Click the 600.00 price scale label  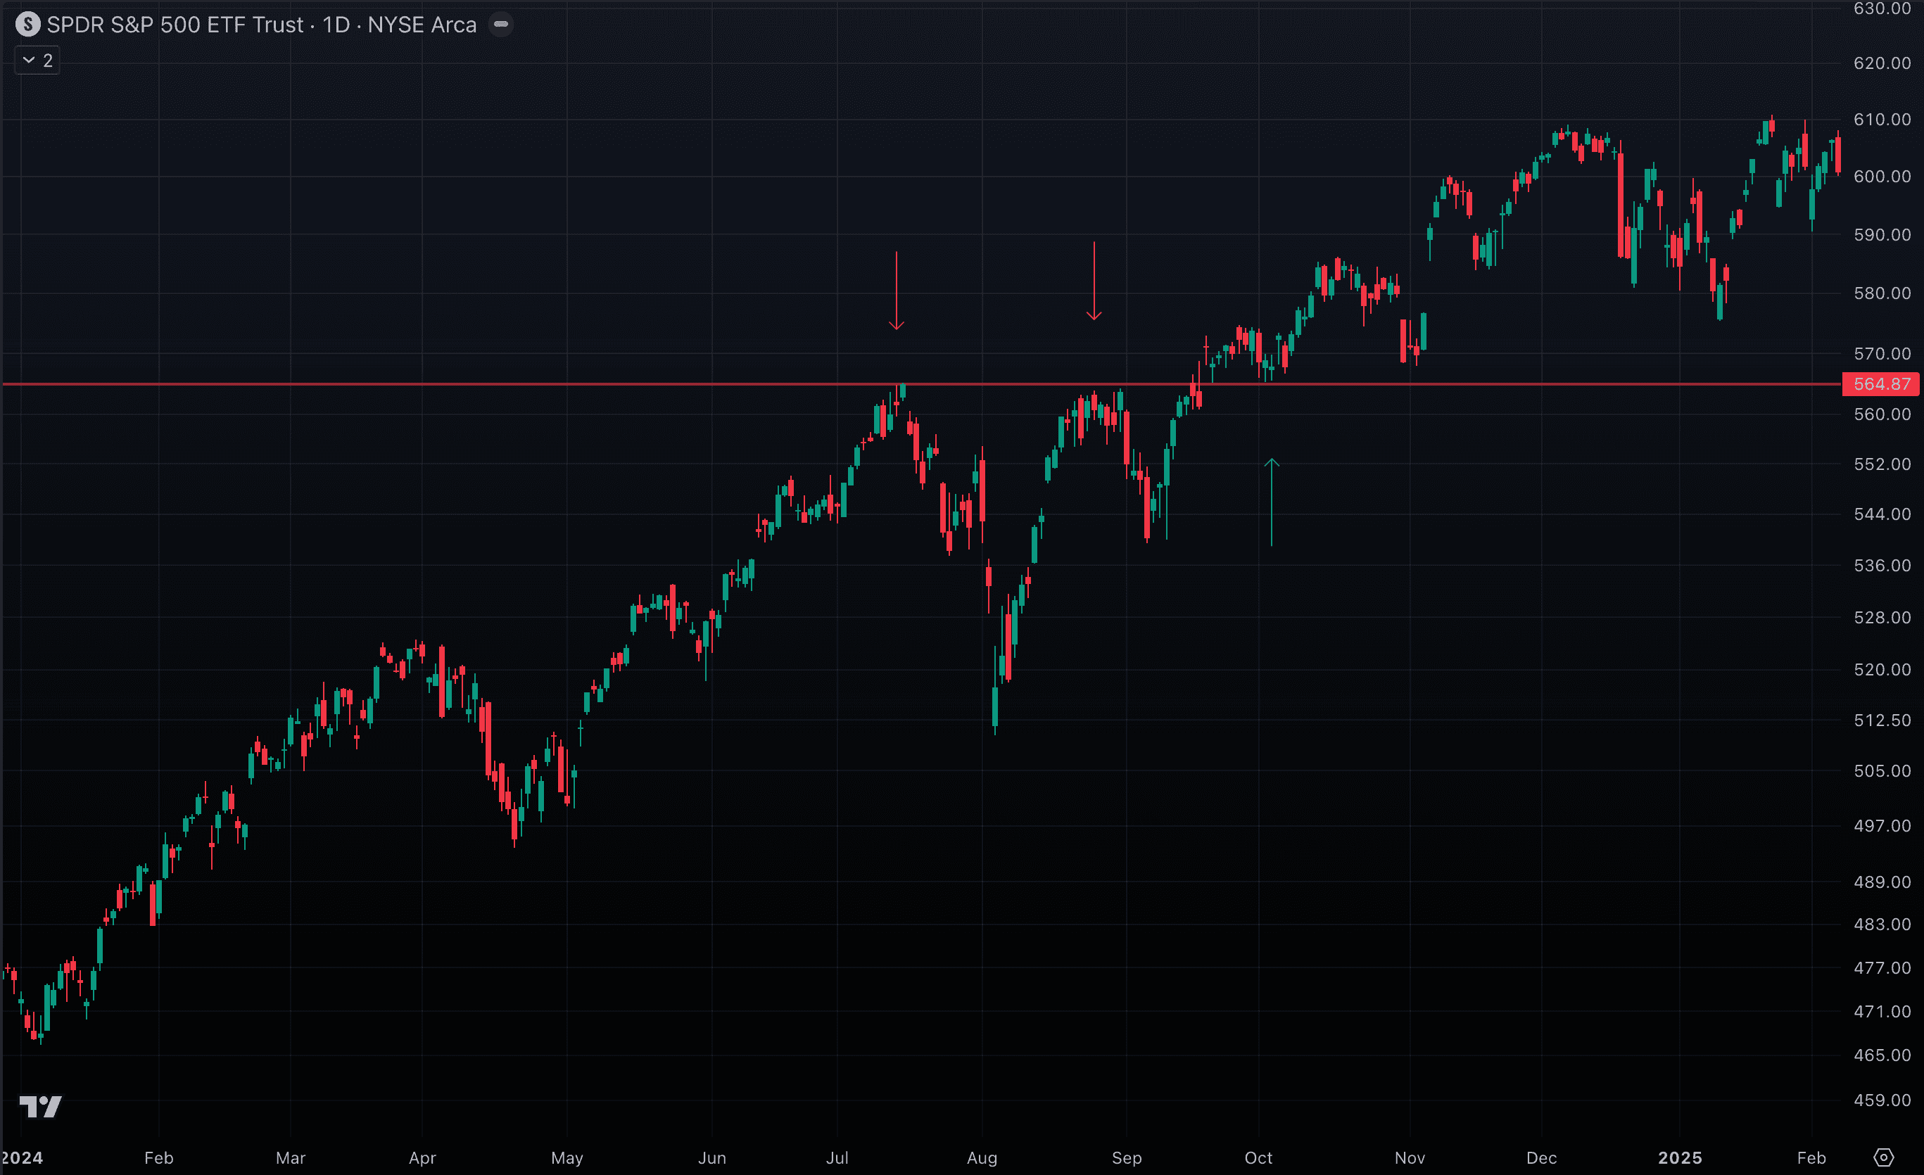[x=1882, y=177]
